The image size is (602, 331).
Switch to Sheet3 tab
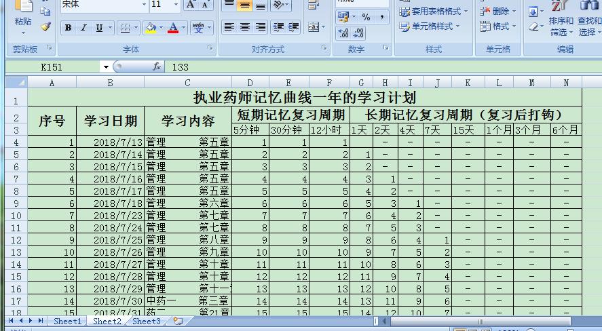coord(147,321)
